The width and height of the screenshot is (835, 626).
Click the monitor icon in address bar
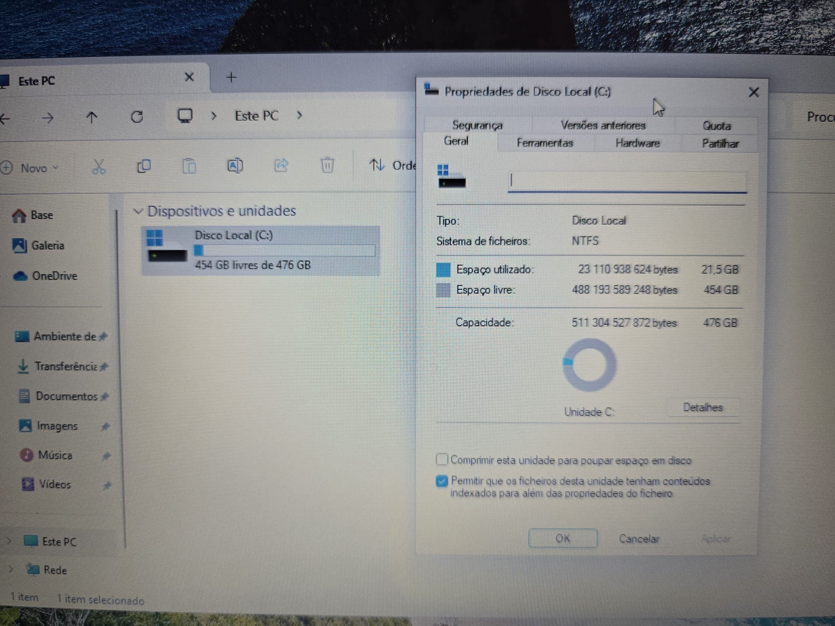[185, 116]
